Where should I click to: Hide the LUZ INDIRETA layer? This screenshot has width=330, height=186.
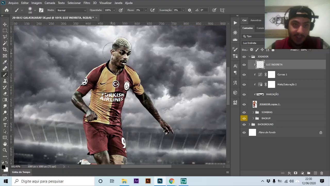pyautogui.click(x=244, y=65)
